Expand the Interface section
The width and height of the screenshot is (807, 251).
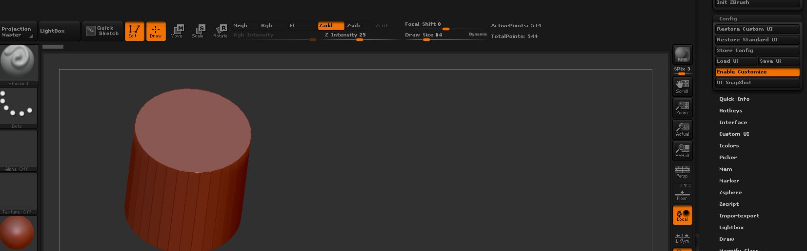[x=733, y=123]
